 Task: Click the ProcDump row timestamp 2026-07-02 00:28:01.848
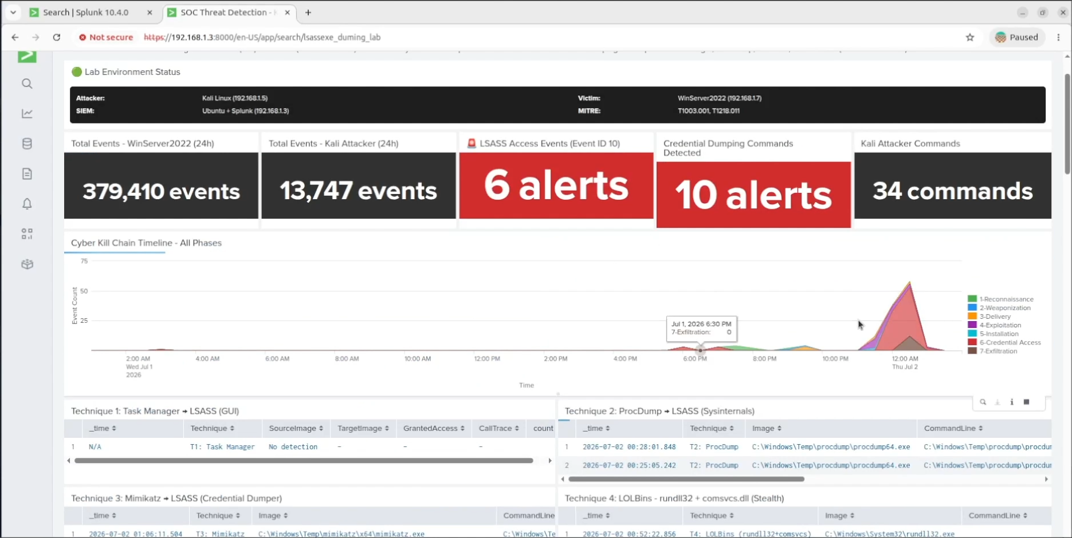click(629, 447)
